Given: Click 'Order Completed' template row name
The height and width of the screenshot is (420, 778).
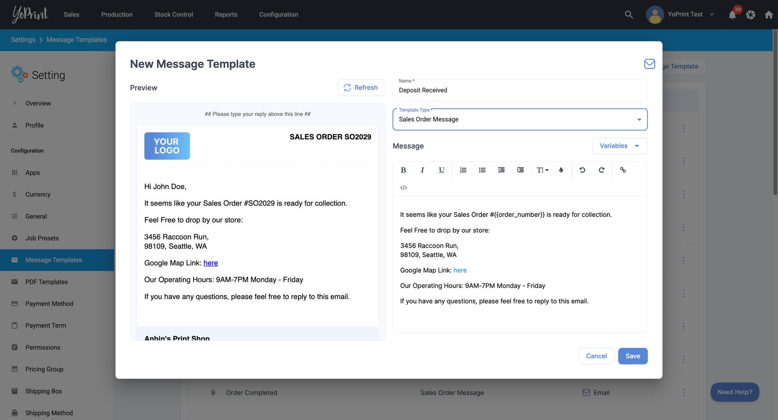Looking at the screenshot, I should coord(251,393).
